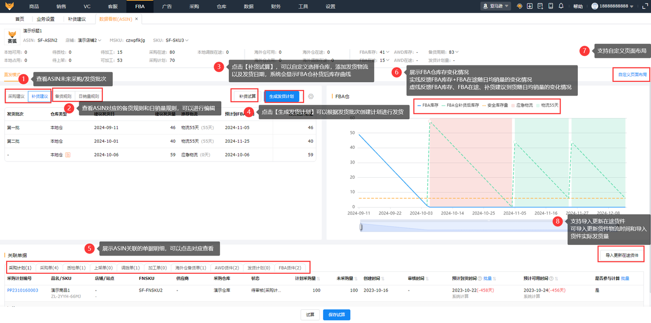Click the mobile phone icon
This screenshot has width=651, height=323.
pos(551,6)
